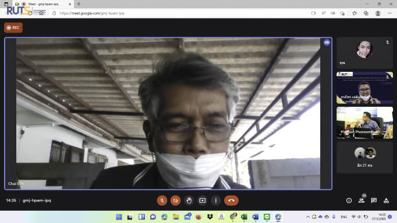Open Windows Start menu in taskbar
This screenshot has height=223, width=397.
tap(119, 217)
